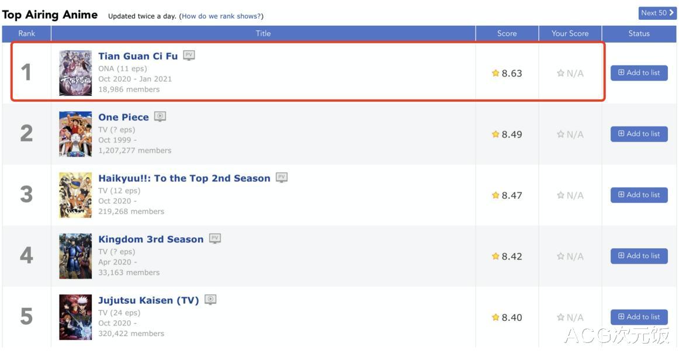Add Kingdom 3rd Season to list
This screenshot has height=357, width=679.
(639, 256)
